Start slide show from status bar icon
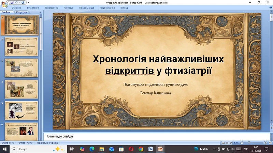 pyautogui.click(x=231, y=142)
